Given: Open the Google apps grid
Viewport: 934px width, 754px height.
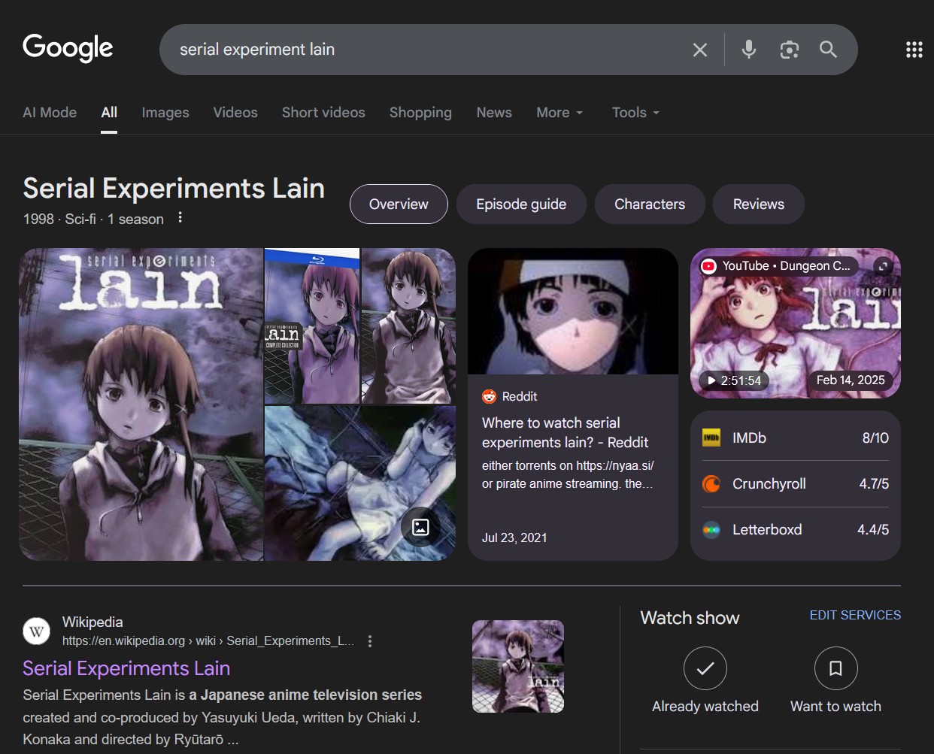Looking at the screenshot, I should 914,50.
